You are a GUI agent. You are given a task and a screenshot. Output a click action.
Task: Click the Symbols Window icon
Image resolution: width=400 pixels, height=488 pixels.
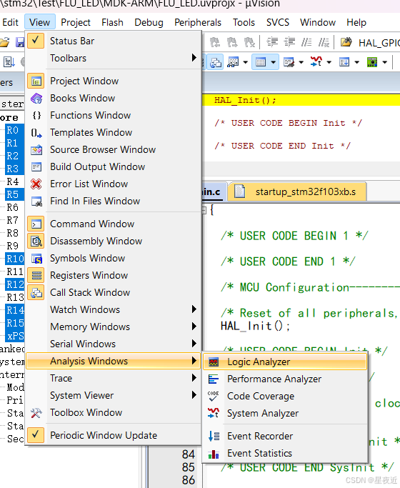pyautogui.click(x=36, y=259)
